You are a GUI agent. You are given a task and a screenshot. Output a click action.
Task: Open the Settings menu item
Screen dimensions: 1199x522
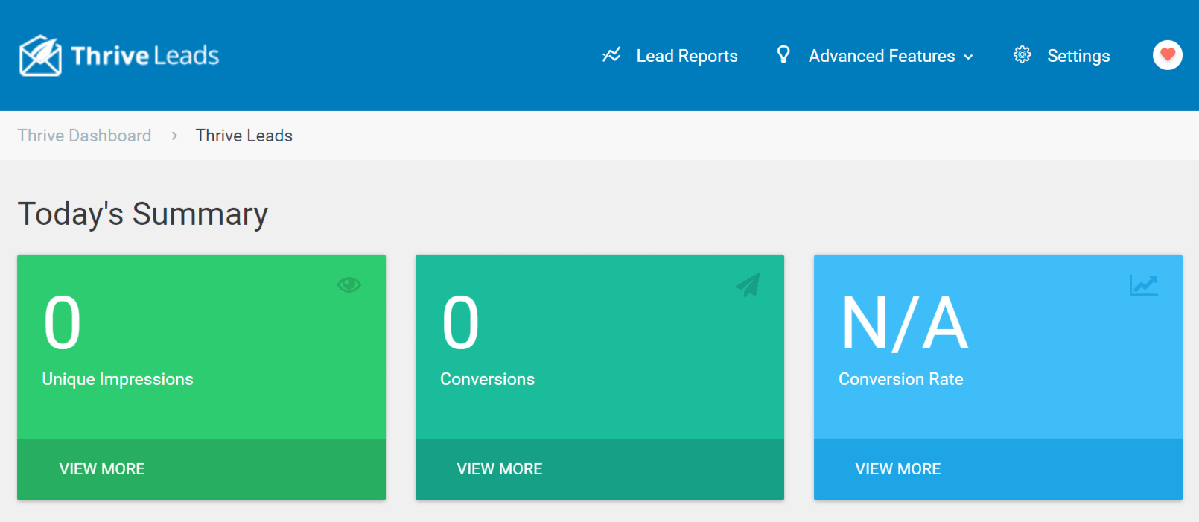(1078, 56)
